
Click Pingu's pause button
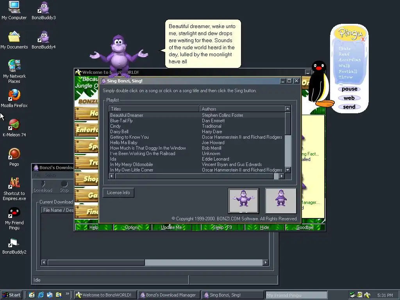coord(349,89)
